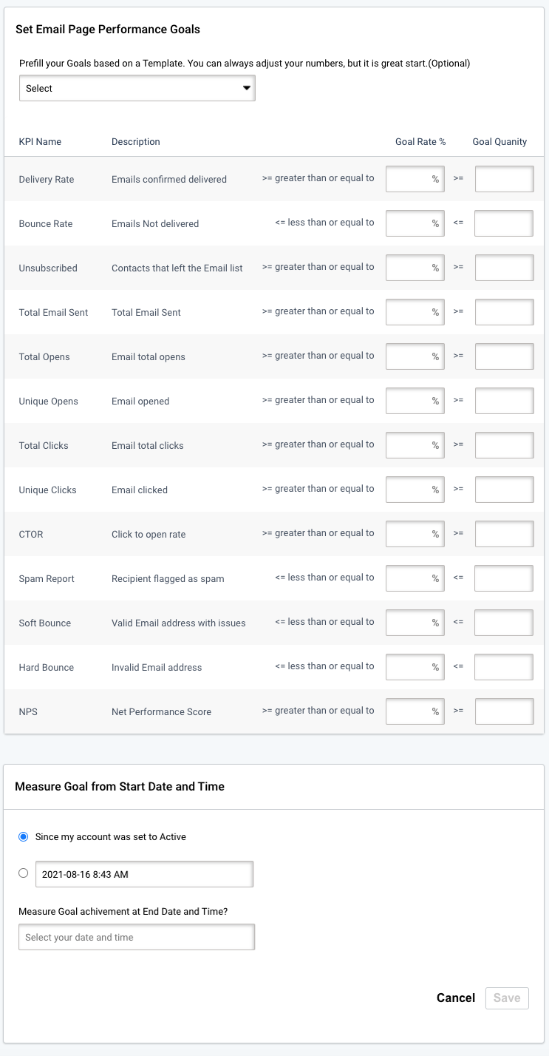The image size is (549, 1056).
Task: Click the Spam Report quantity input
Action: 504,578
